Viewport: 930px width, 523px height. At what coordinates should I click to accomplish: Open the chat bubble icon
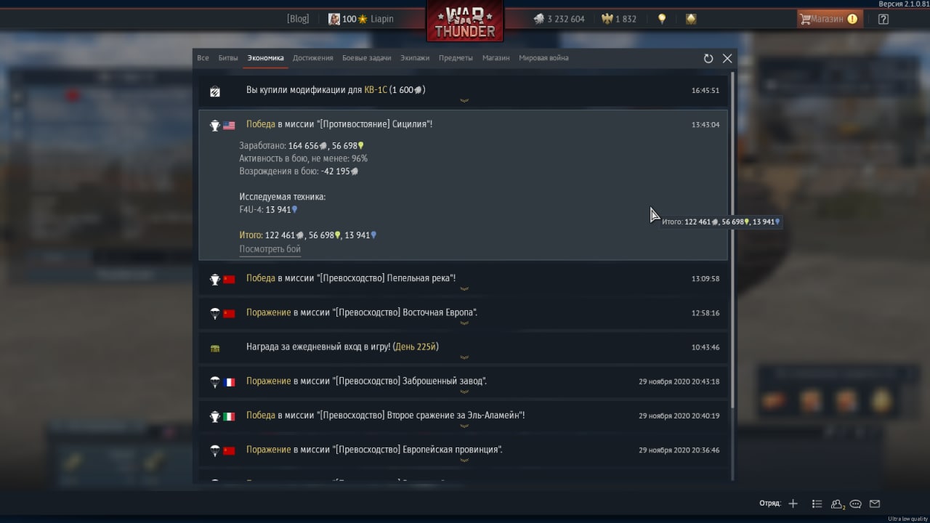coord(856,503)
